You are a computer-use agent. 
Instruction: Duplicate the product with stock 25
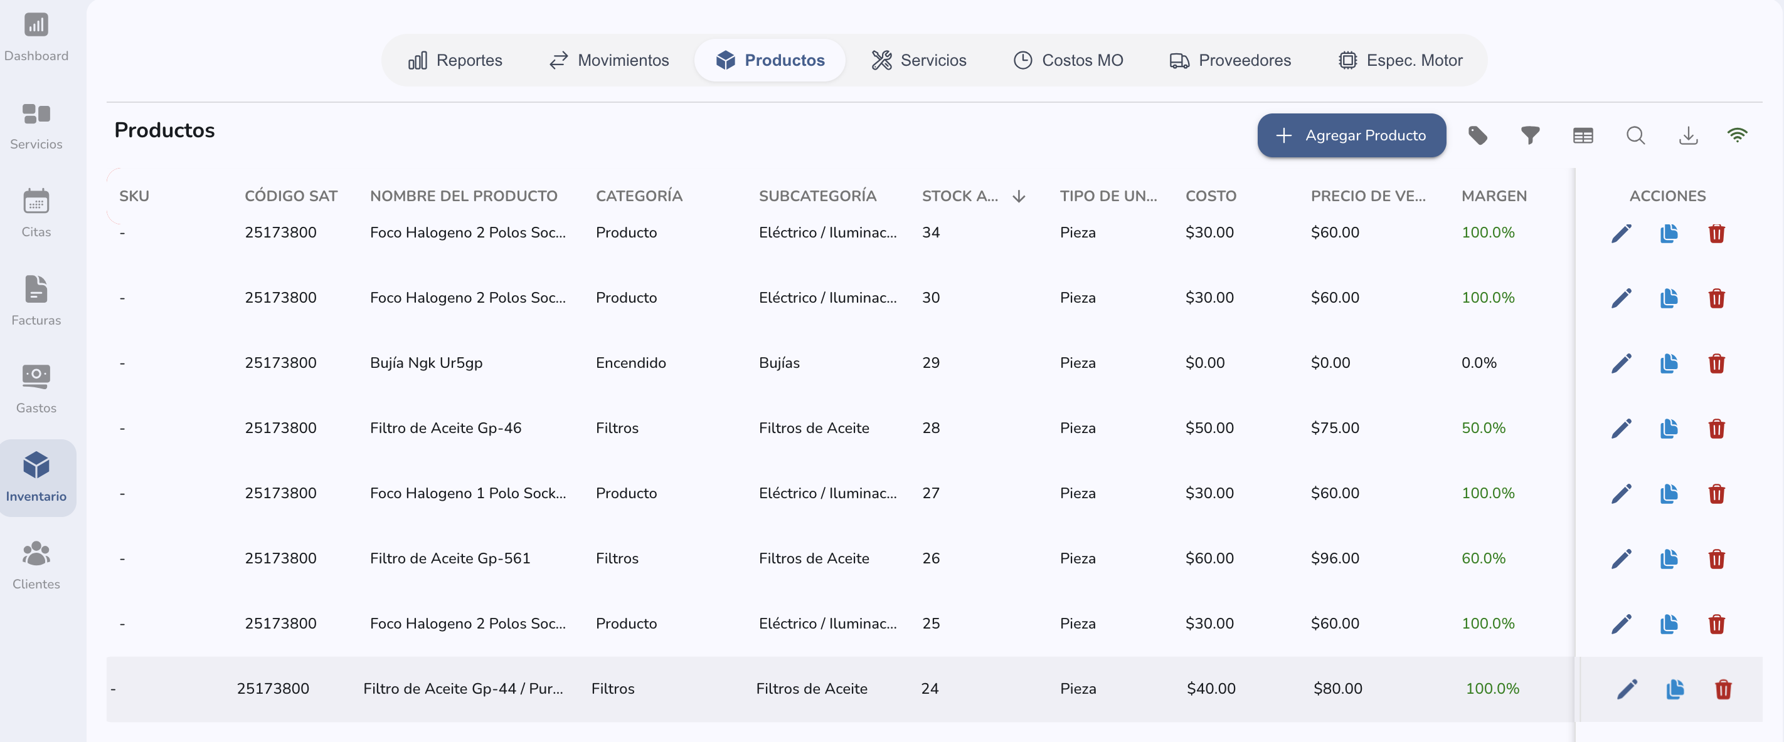[1669, 624]
